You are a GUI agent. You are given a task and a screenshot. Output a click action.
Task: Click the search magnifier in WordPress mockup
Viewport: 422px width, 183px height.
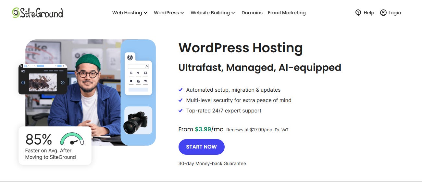pos(146,66)
